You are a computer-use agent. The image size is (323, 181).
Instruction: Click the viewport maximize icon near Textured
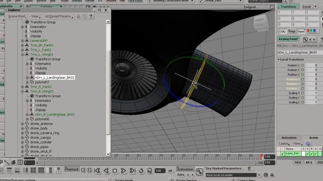coord(272,7)
